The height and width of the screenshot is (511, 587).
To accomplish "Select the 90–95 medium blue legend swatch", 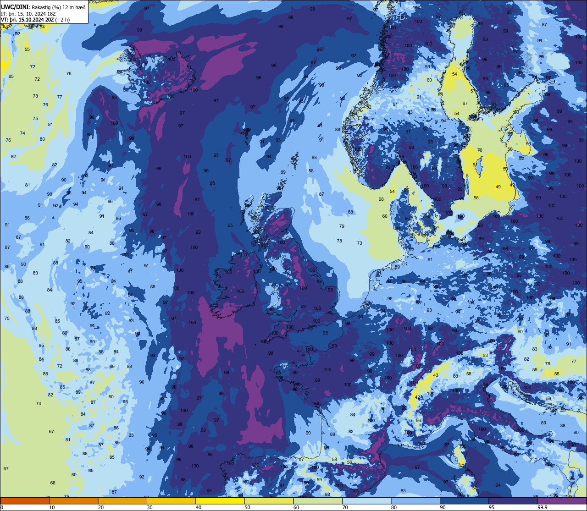I will (464, 500).
